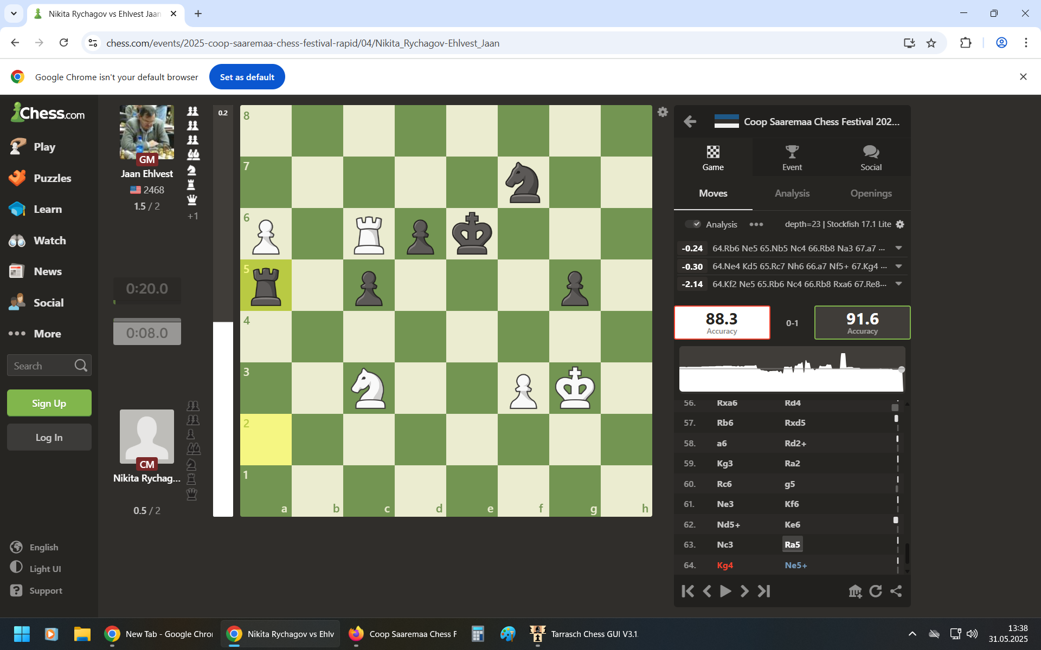Bookmark this page with star icon
This screenshot has height=650, width=1041.
[x=931, y=43]
